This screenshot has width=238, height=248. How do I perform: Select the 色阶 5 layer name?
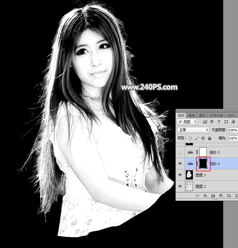pos(214,152)
